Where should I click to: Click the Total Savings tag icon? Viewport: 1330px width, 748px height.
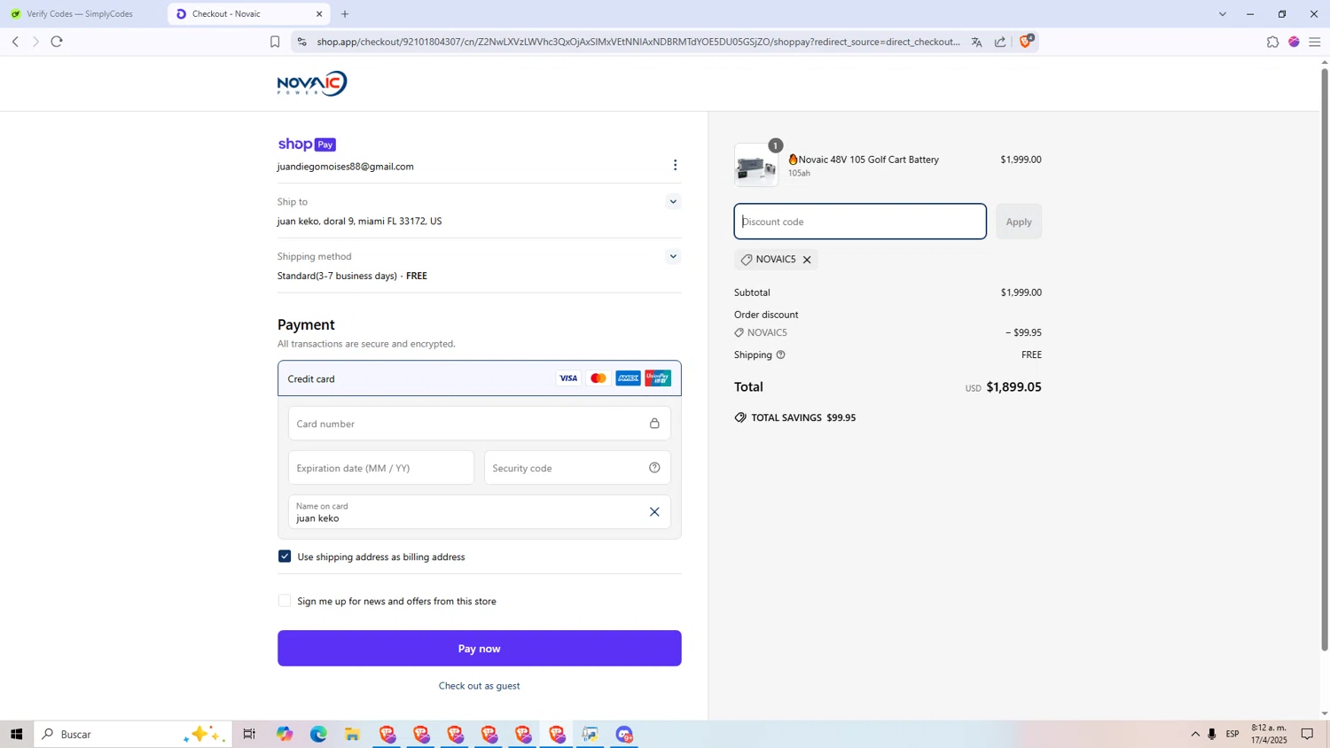tap(740, 417)
